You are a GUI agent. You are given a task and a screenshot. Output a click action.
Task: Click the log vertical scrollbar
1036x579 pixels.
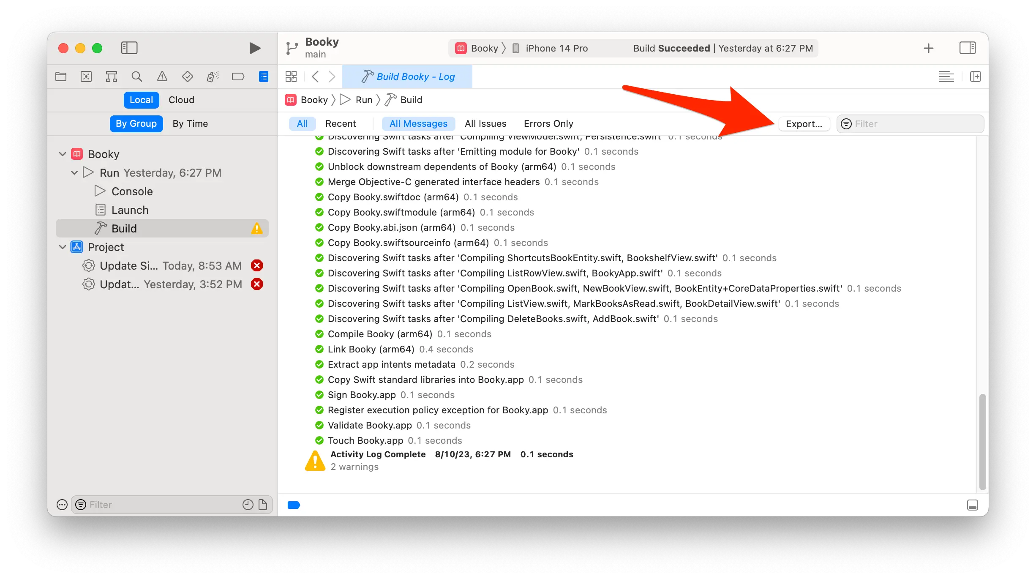point(982,442)
